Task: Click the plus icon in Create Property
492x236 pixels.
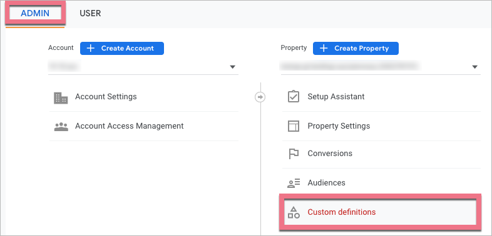Action: coord(323,48)
